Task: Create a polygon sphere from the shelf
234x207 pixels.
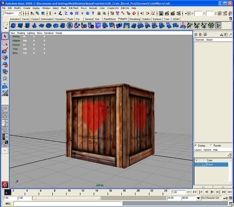Action: [x=14, y=25]
